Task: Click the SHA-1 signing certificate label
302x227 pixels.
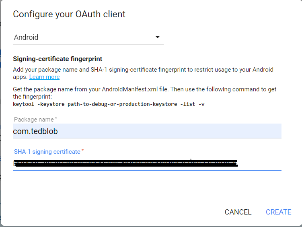Action: (x=47, y=152)
